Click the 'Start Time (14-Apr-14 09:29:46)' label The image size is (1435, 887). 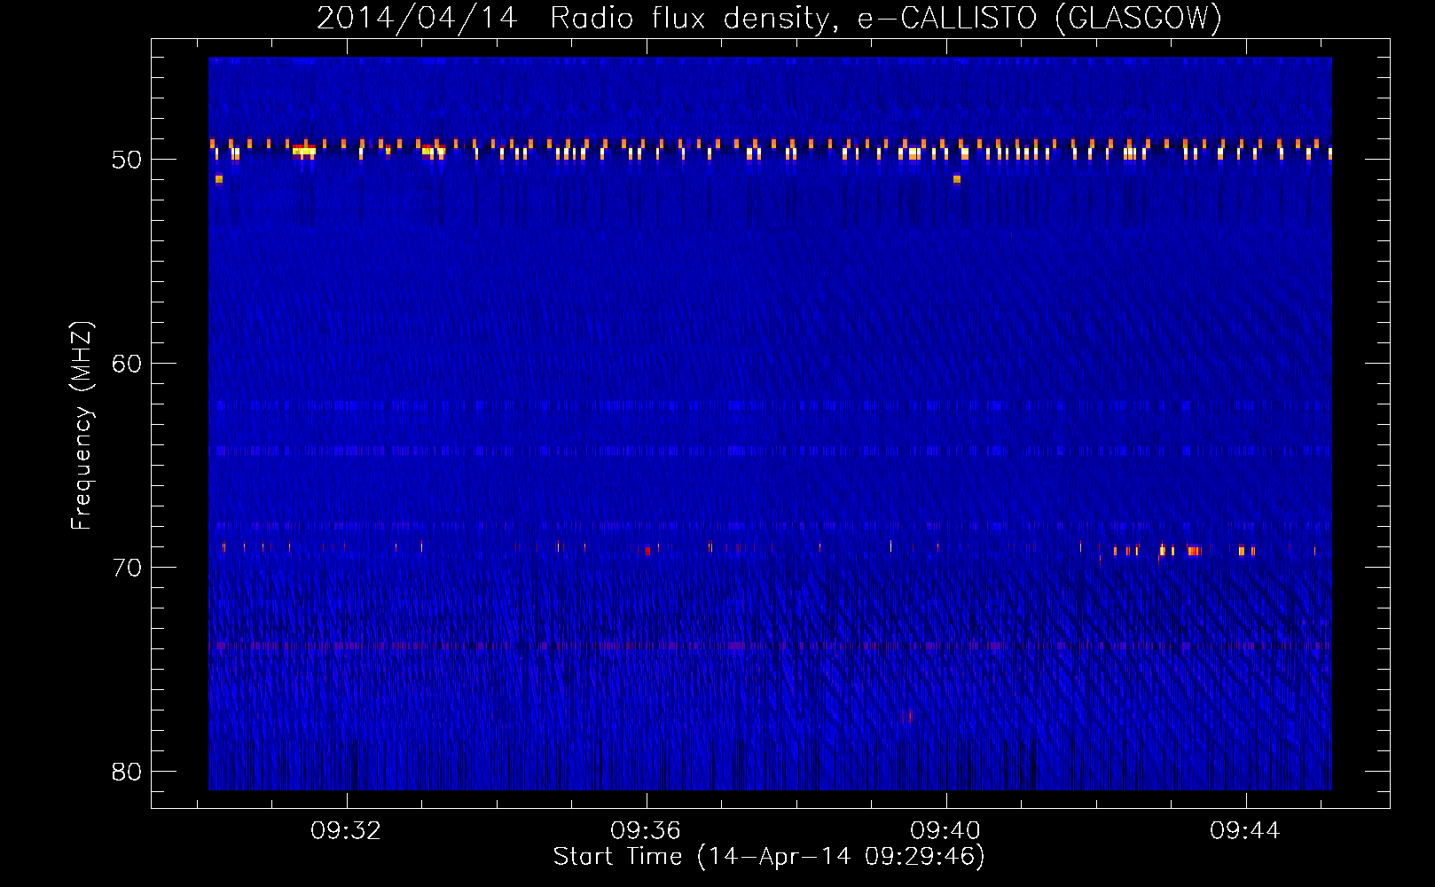click(769, 857)
